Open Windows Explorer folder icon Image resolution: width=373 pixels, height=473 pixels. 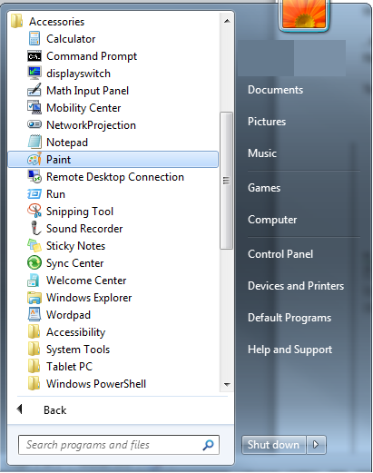(x=34, y=298)
